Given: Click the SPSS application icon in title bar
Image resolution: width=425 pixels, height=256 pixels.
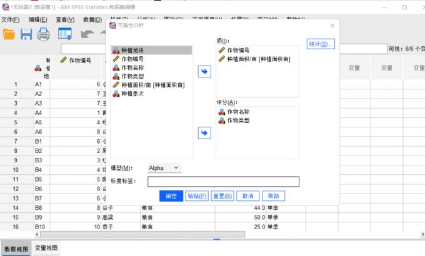Looking at the screenshot, I should pos(6,7).
